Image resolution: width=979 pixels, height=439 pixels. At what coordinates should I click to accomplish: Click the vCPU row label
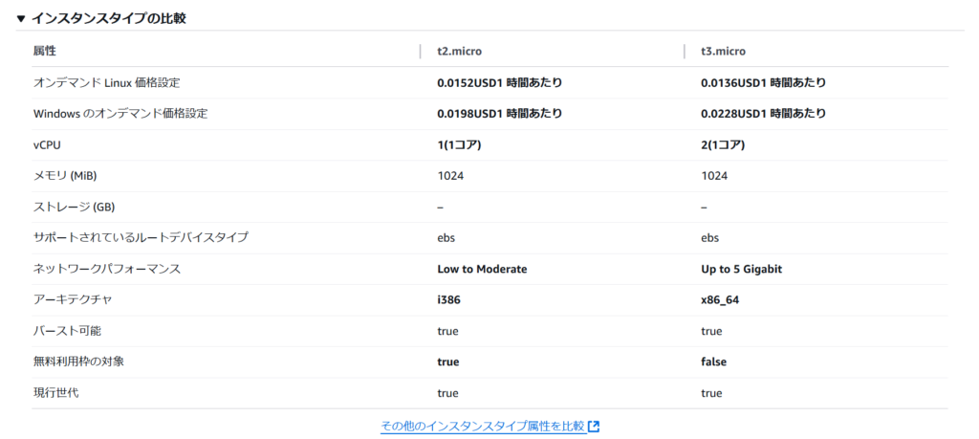(x=47, y=144)
